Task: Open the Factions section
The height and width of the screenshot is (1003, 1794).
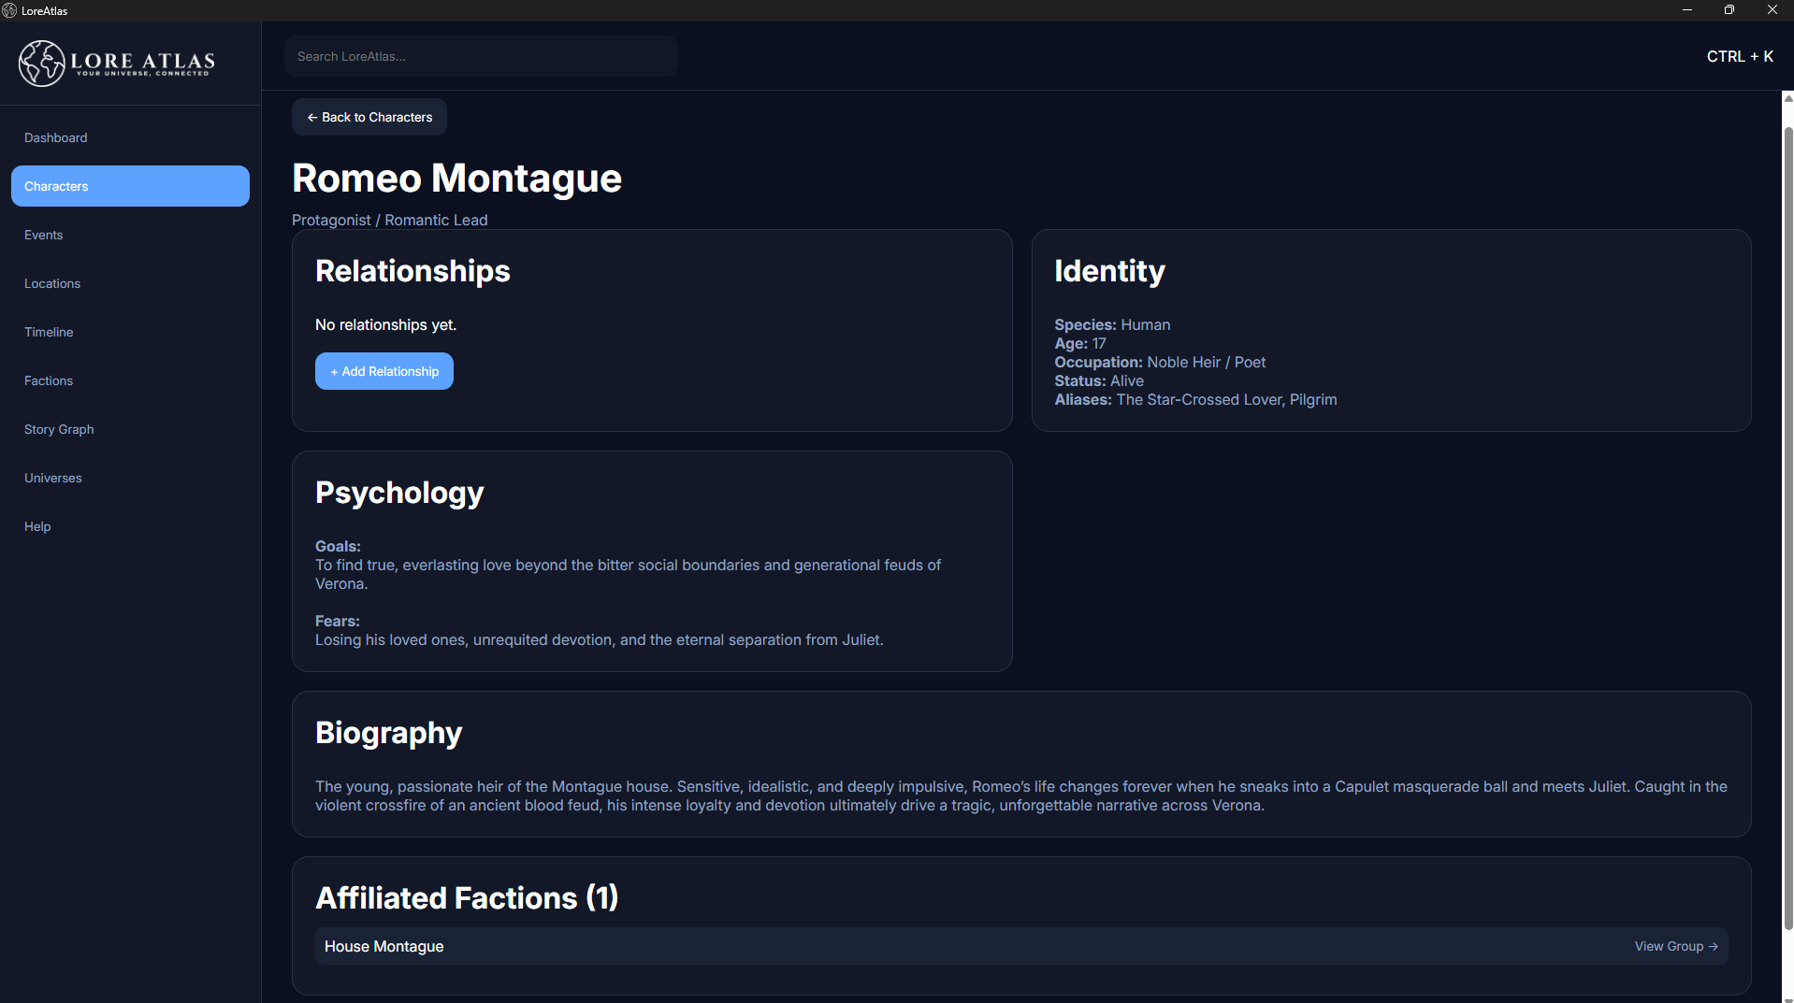Action: [x=130, y=380]
